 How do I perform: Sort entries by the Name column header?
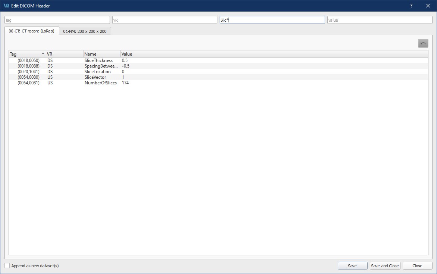point(101,53)
